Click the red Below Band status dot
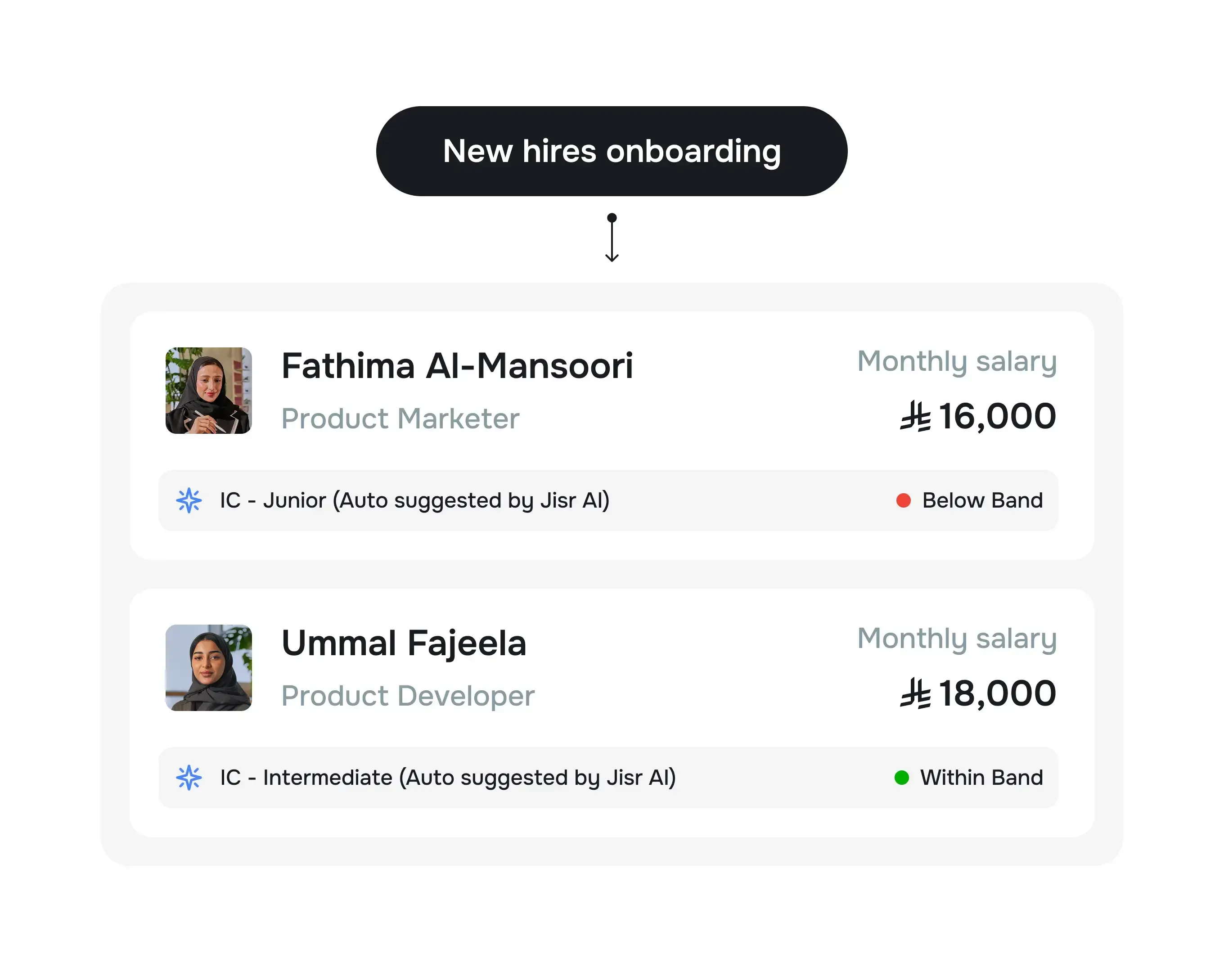This screenshot has width=1224, height=972. point(903,500)
